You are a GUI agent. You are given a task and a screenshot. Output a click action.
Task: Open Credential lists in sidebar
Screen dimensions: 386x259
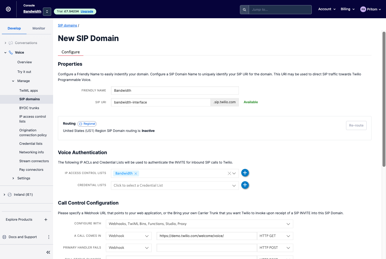click(x=31, y=144)
